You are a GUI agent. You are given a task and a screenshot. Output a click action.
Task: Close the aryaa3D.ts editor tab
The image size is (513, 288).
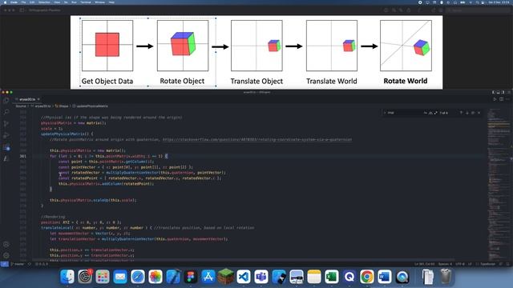tap(38, 99)
